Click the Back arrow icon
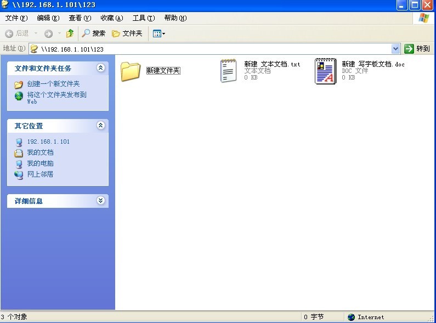 [9, 33]
